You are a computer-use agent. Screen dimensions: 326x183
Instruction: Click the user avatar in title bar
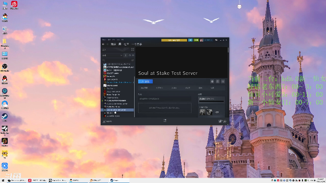click(x=201, y=40)
